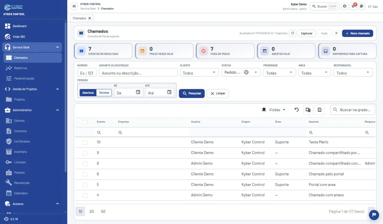Click the Capturar button
Image resolution: width=383 pixels, height=224 pixels.
(x=306, y=33)
